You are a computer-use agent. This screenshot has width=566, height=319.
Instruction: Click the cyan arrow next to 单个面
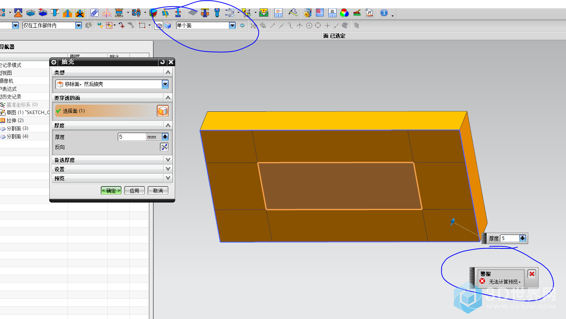[x=243, y=25]
